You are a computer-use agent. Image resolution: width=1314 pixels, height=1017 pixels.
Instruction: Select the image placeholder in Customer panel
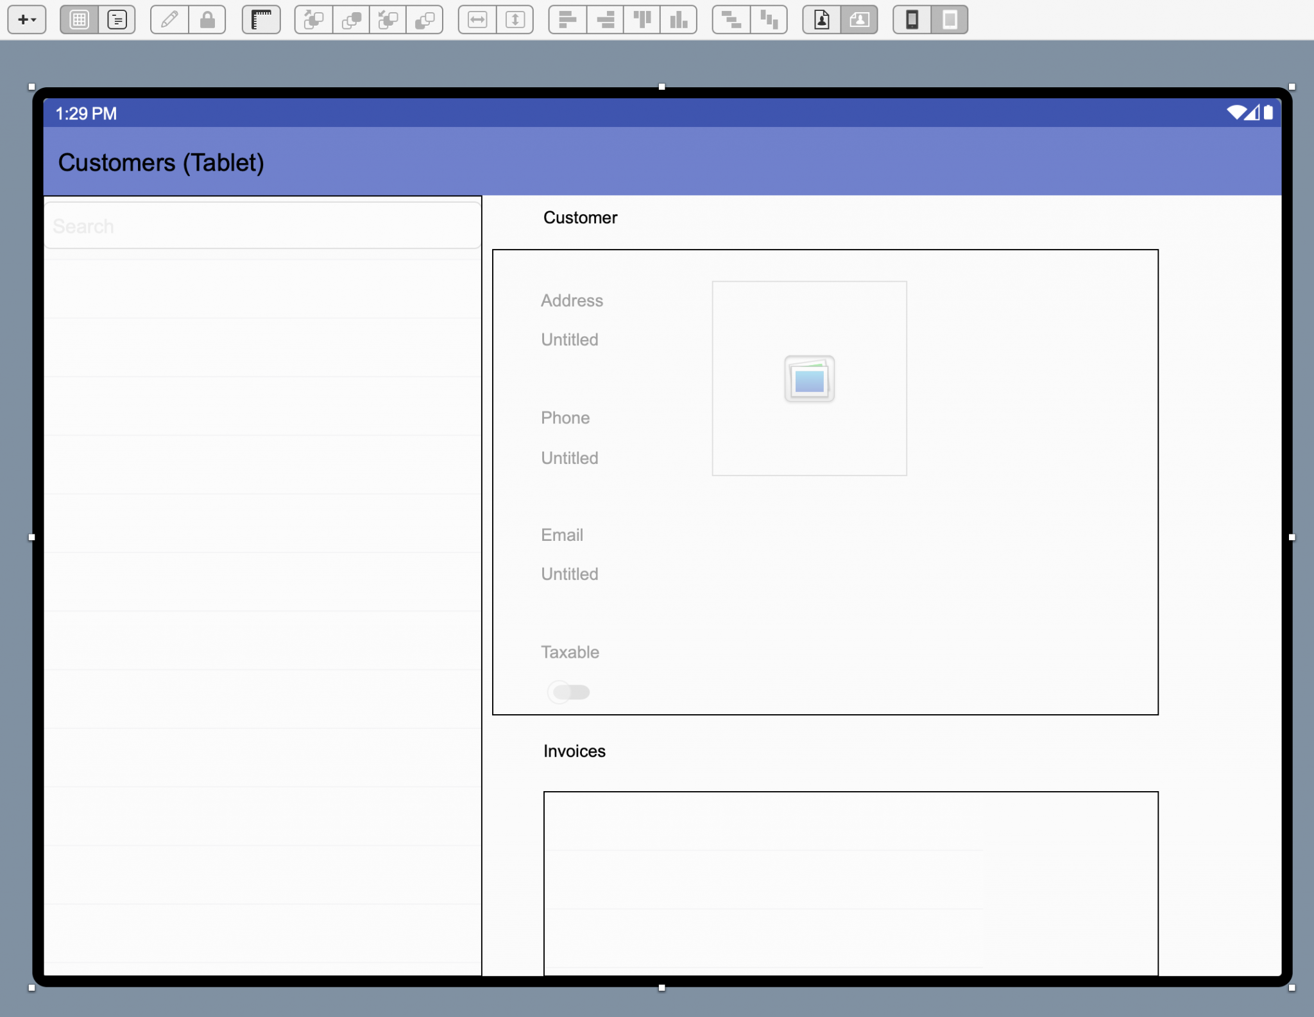coord(809,379)
